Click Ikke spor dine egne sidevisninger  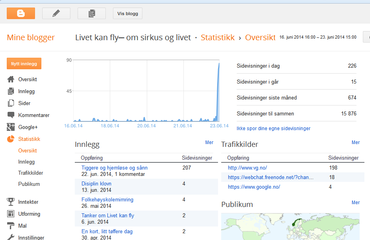pyautogui.click(x=273, y=129)
